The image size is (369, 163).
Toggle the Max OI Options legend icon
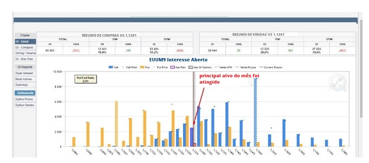tap(191, 67)
